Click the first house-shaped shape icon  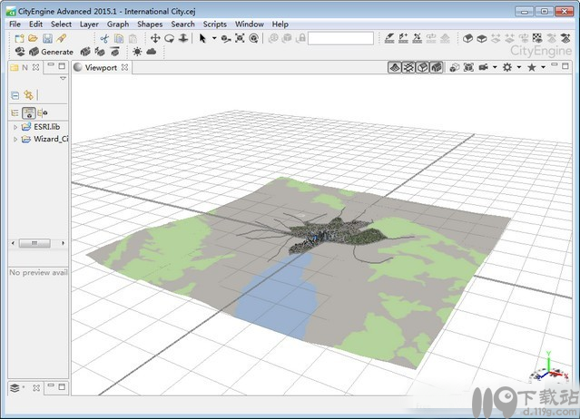tap(467, 38)
